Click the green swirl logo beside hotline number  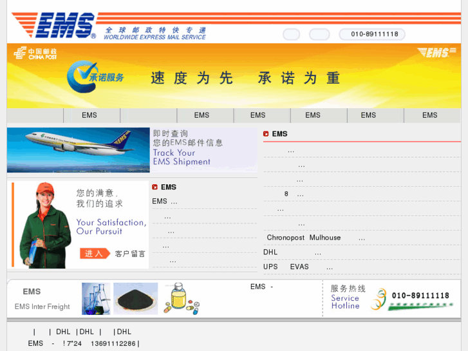379,299
